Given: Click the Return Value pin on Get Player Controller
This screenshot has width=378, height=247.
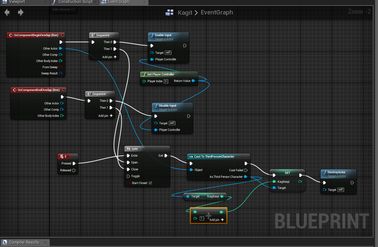Looking at the screenshot, I should [x=193, y=81].
